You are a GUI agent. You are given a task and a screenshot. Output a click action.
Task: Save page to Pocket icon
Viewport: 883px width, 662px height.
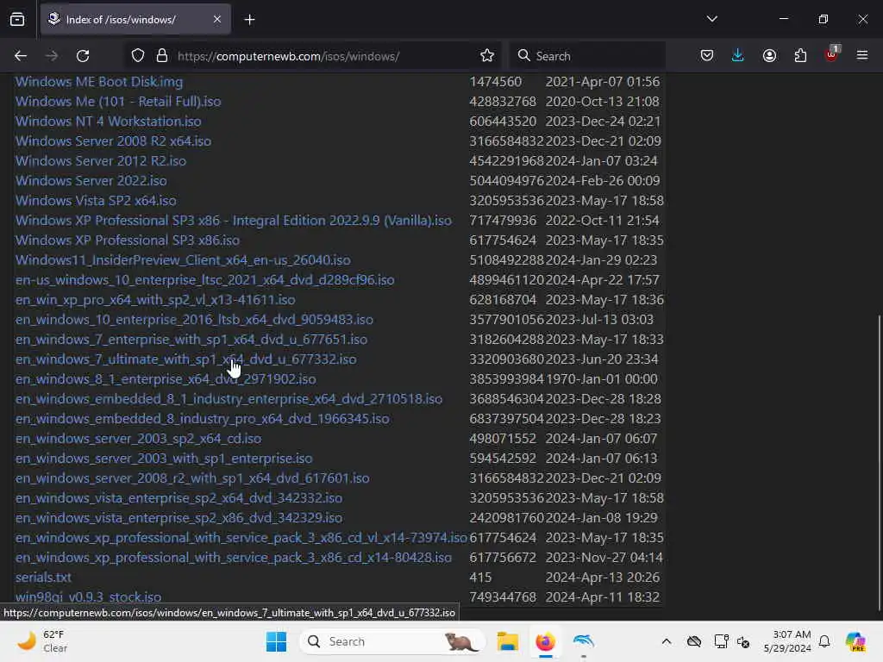707,56
